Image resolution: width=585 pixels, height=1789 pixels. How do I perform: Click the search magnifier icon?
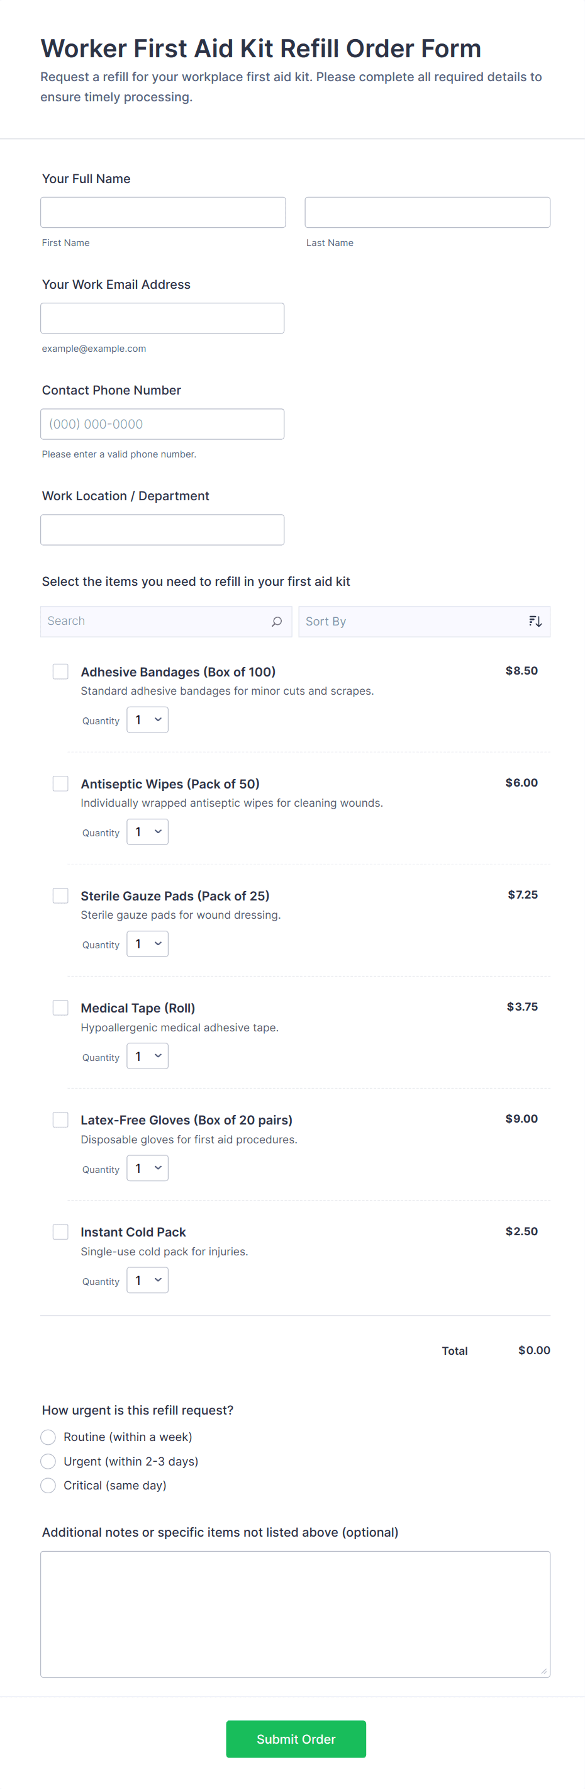[276, 622]
